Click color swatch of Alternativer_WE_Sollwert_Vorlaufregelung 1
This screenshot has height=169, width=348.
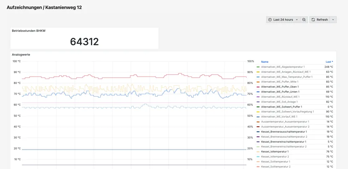click(x=258, y=112)
